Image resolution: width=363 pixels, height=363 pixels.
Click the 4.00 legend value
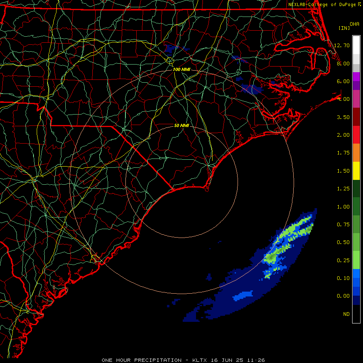tap(343, 99)
